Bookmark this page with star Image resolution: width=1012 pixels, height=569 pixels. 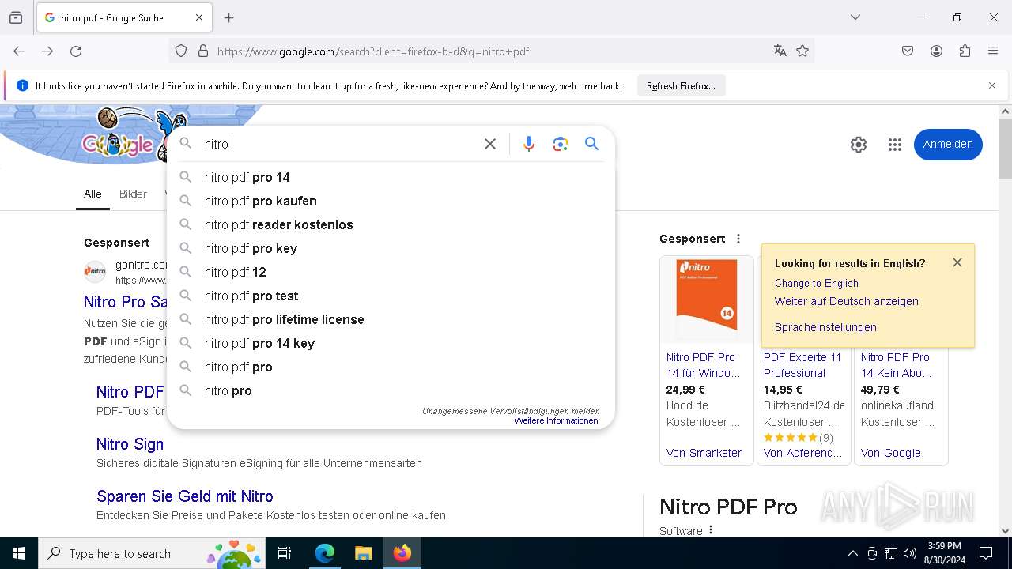pyautogui.click(x=802, y=51)
